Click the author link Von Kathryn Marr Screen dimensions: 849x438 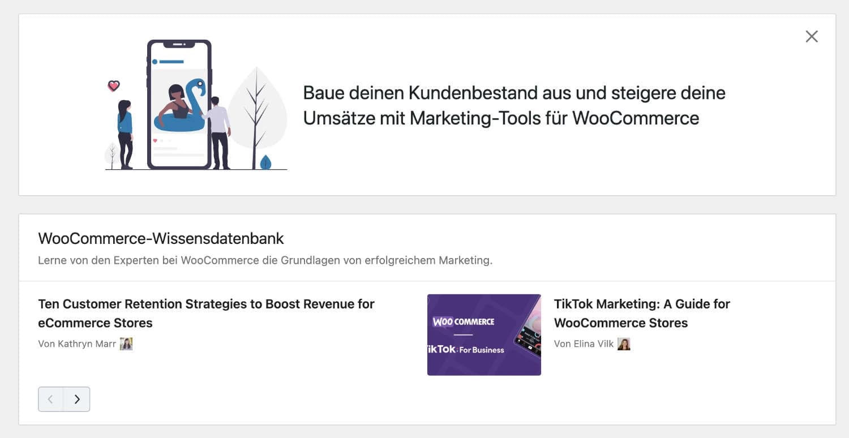pos(76,343)
